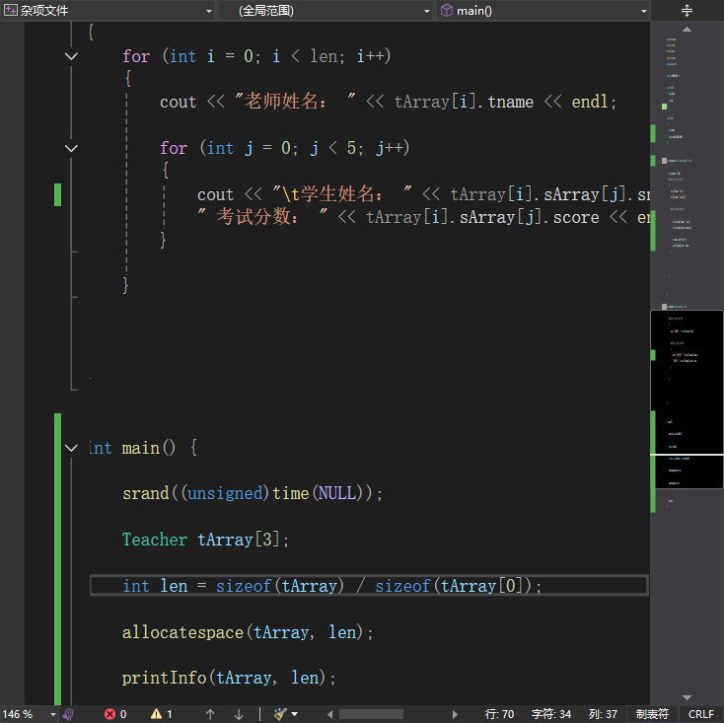724x723 pixels.
Task: Collapse the inner for (int j) loop
Action: [71, 148]
